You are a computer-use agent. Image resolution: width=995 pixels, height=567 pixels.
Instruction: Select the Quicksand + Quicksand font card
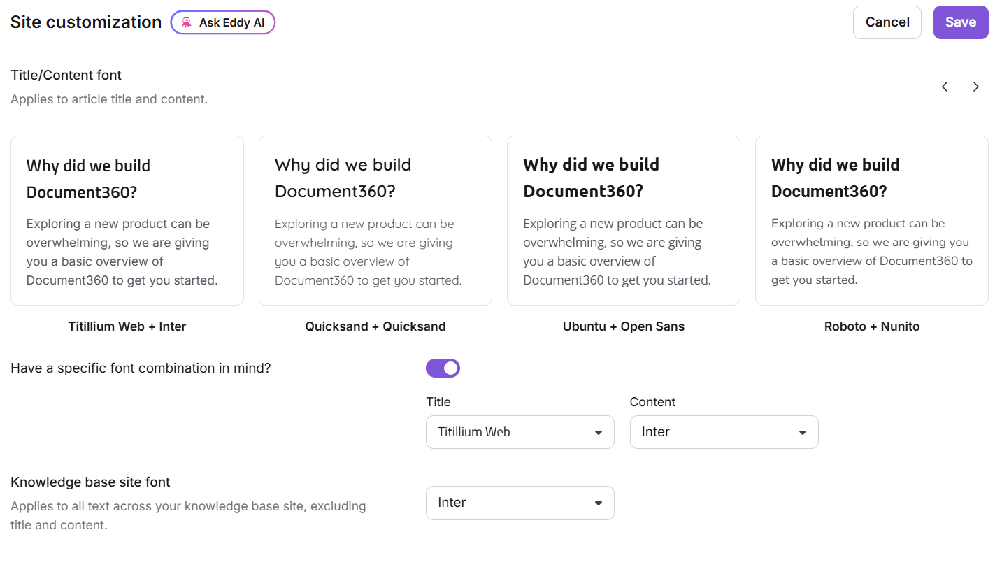tap(375, 220)
